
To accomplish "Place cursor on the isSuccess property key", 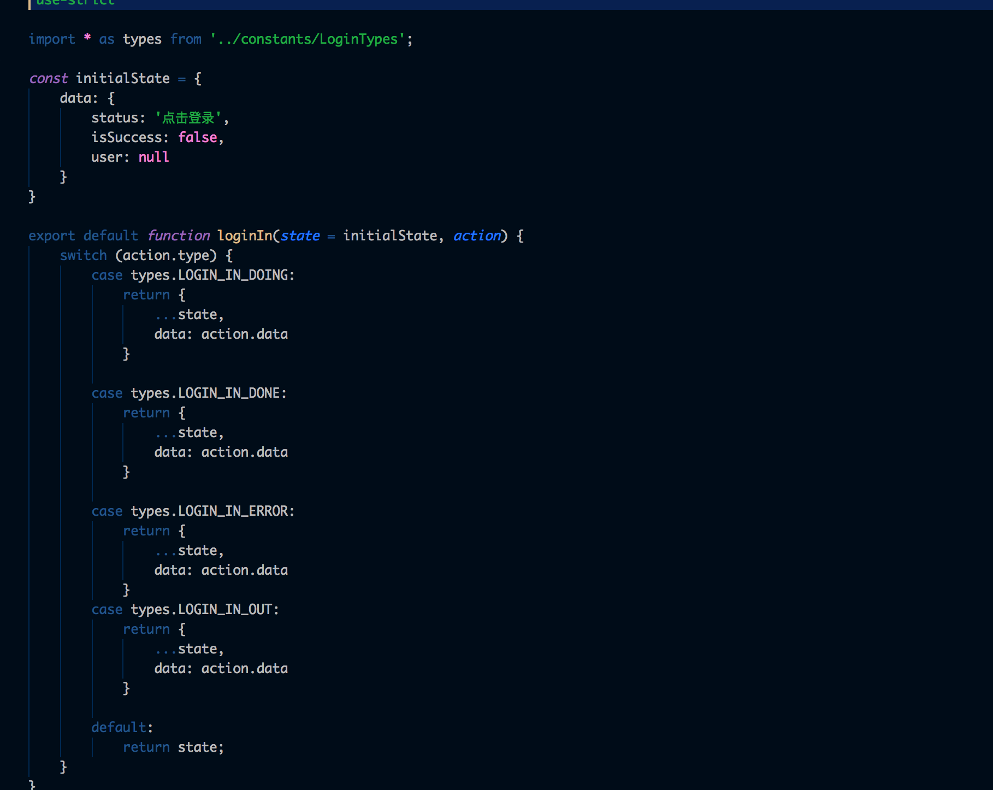I will tap(127, 138).
